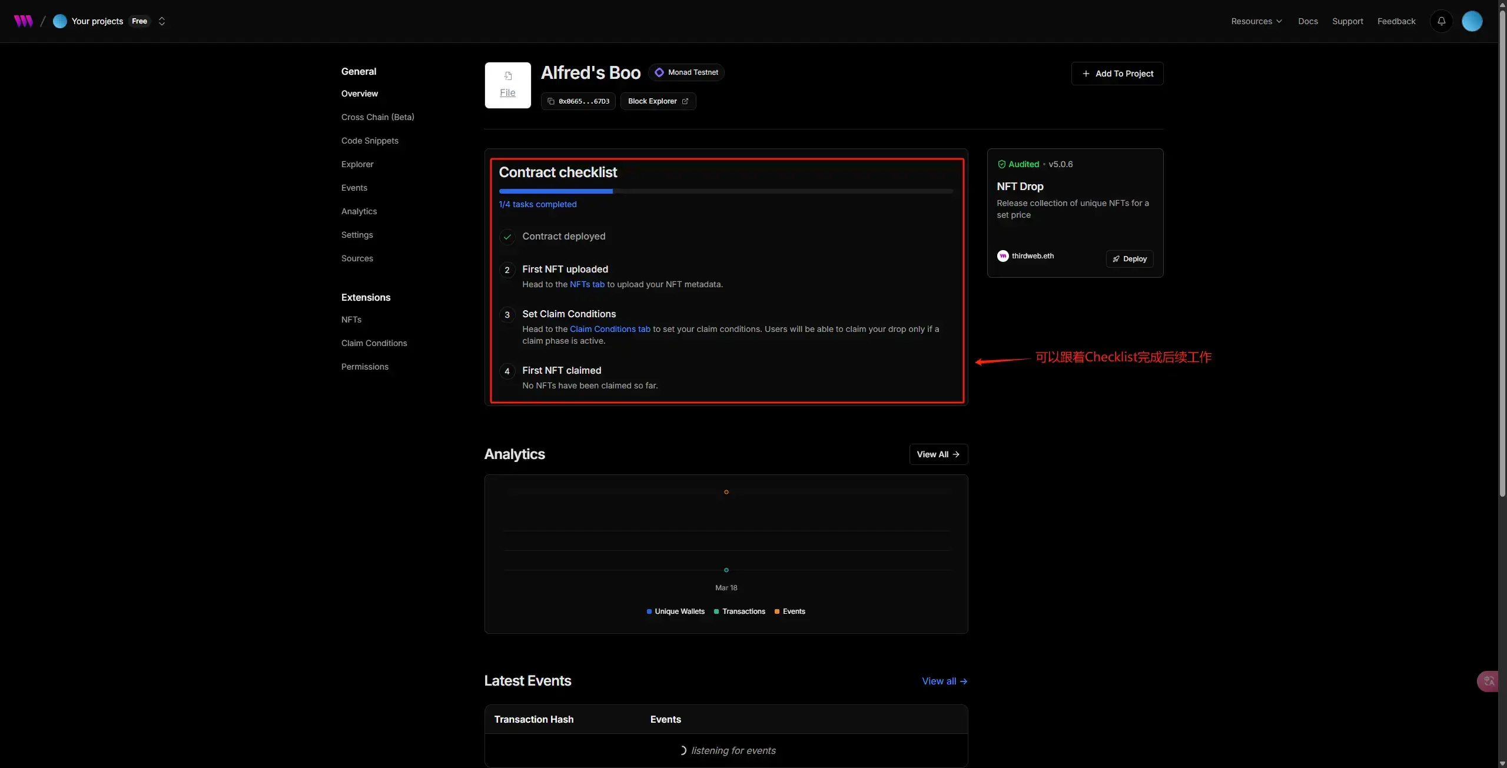Viewport: 1507px width, 768px height.
Task: Go to the Explorer sidebar tab
Action: point(357,164)
